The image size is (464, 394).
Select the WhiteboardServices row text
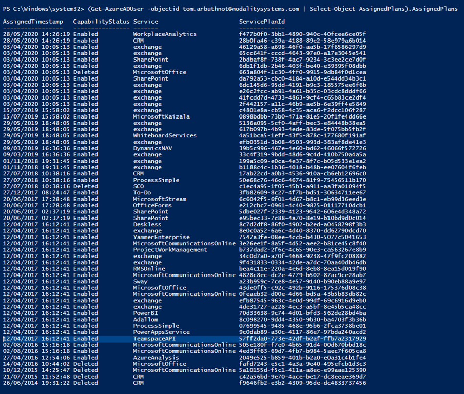164,135
